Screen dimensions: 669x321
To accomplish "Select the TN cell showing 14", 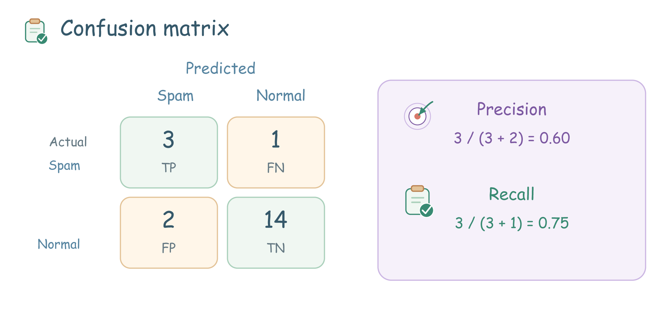I will coord(276,233).
